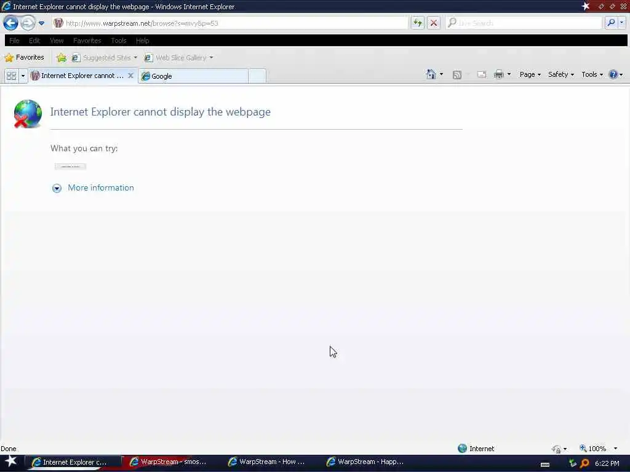Click the warpstream.net address bar
This screenshot has height=472, width=630.
tap(230, 23)
